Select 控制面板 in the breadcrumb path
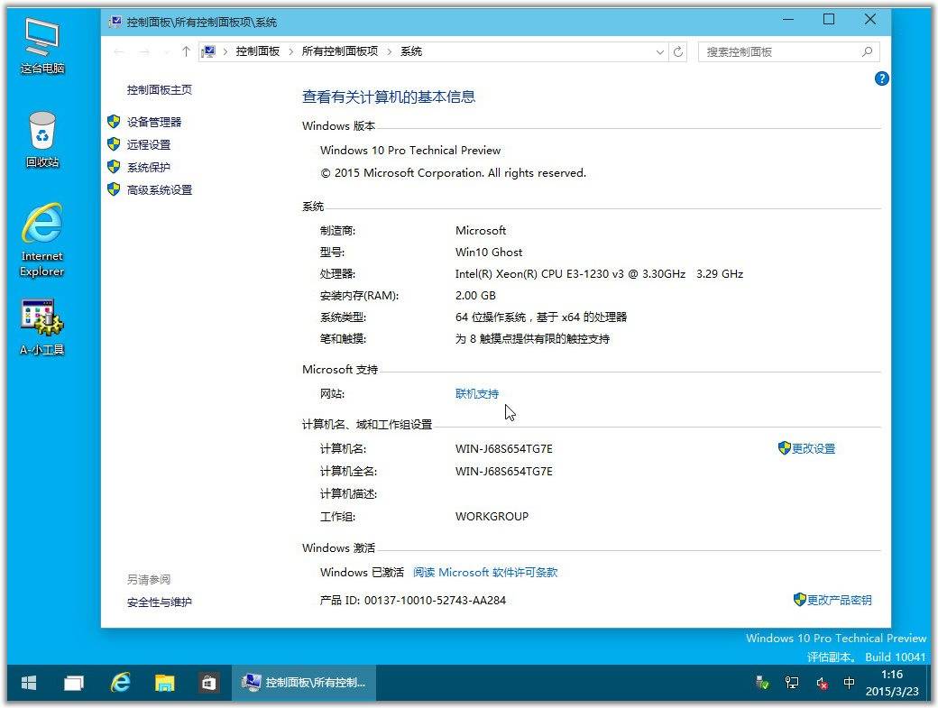This screenshot has width=938, height=708. pos(257,51)
